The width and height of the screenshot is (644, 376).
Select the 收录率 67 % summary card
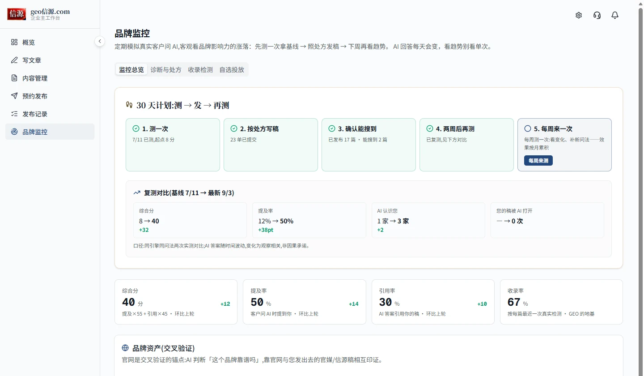(x=561, y=302)
